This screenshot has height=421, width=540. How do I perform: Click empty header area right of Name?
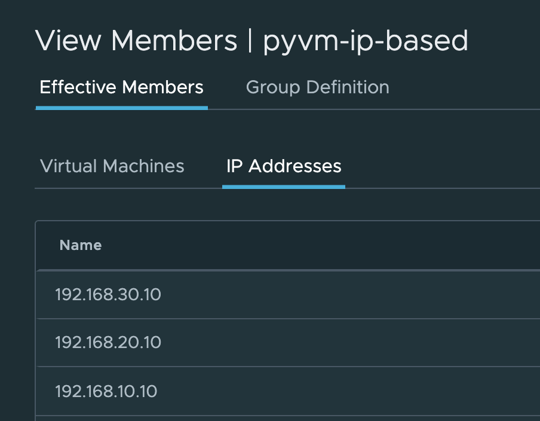coord(329,245)
